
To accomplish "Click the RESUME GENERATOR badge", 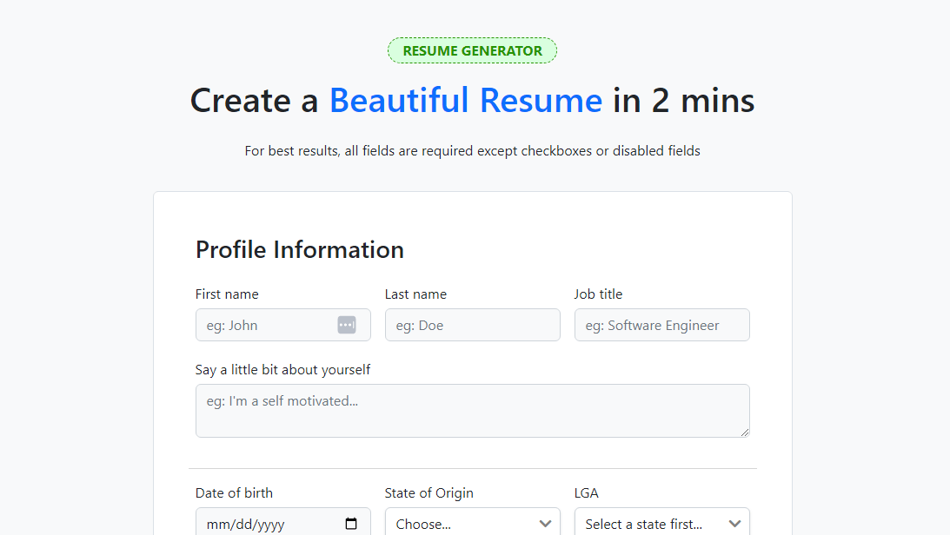I will [x=472, y=50].
